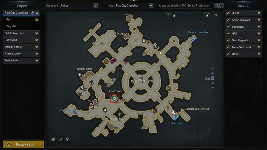Toggle the NPC legend checkbox
Screen dimensions: 267x150
pyautogui.click(x=228, y=34)
